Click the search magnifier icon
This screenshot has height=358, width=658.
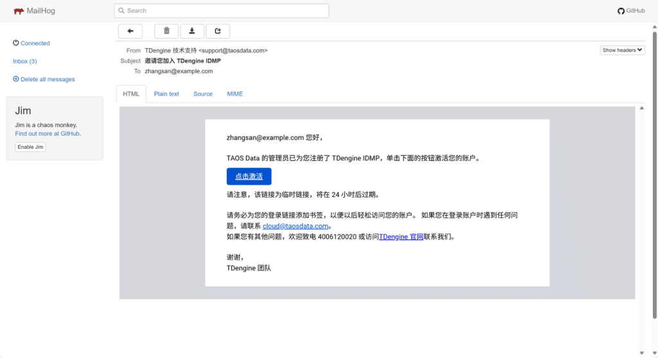(121, 10)
